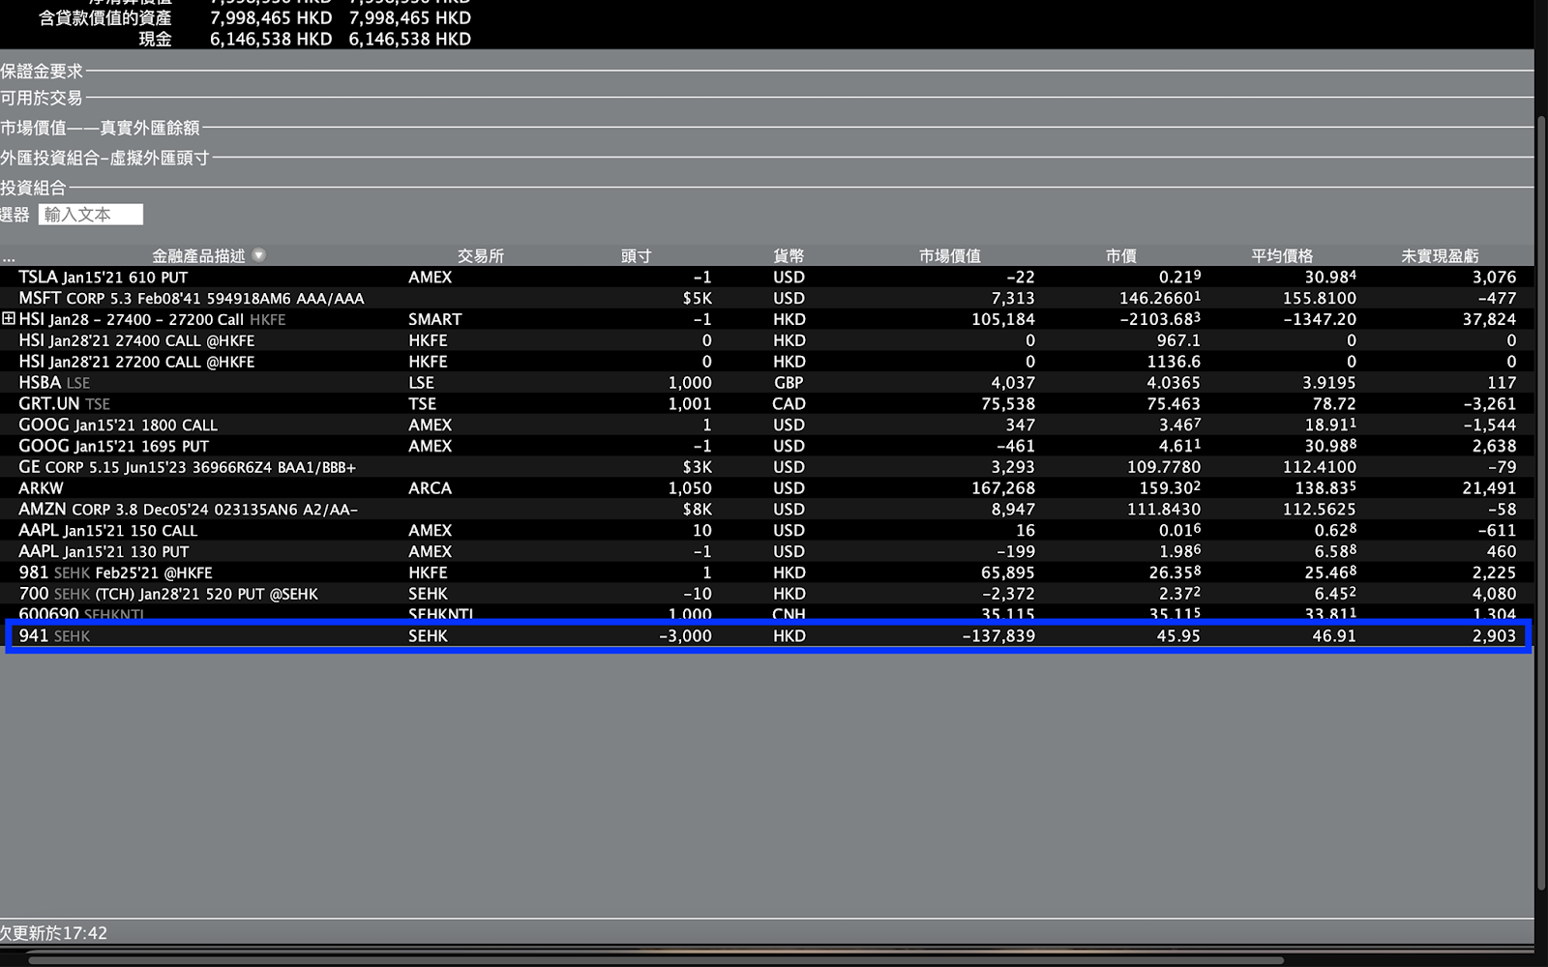Click the 現金 label at top
This screenshot has height=967, width=1548.
tap(155, 39)
